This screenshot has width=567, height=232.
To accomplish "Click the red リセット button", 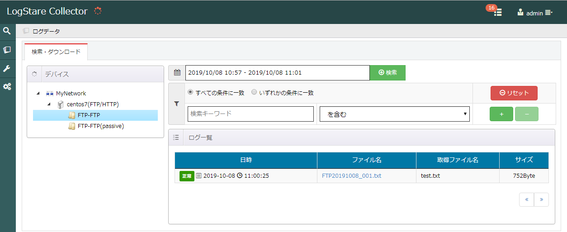I will (514, 93).
